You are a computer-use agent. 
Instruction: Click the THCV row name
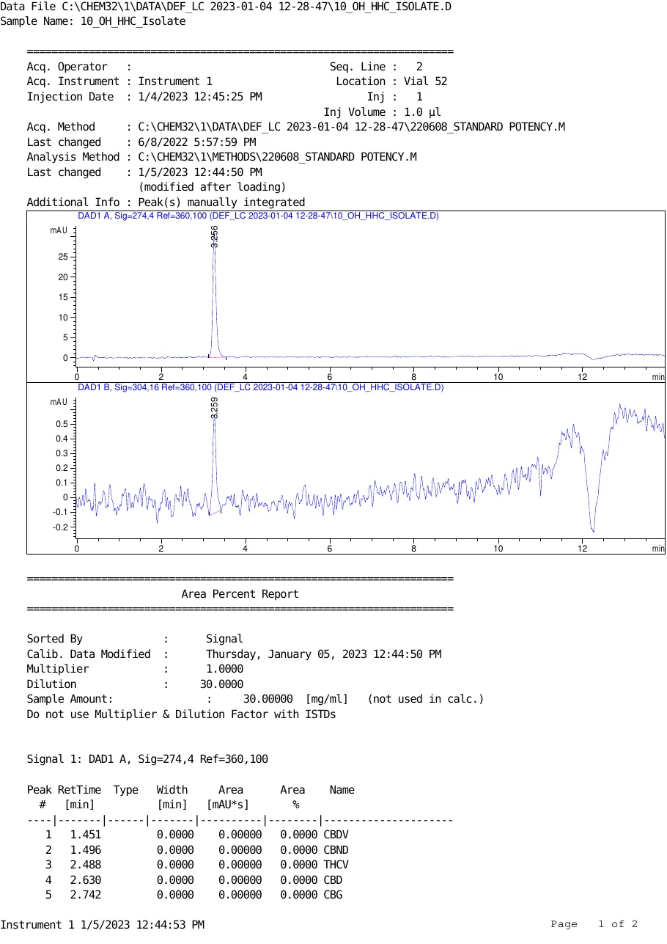(336, 865)
